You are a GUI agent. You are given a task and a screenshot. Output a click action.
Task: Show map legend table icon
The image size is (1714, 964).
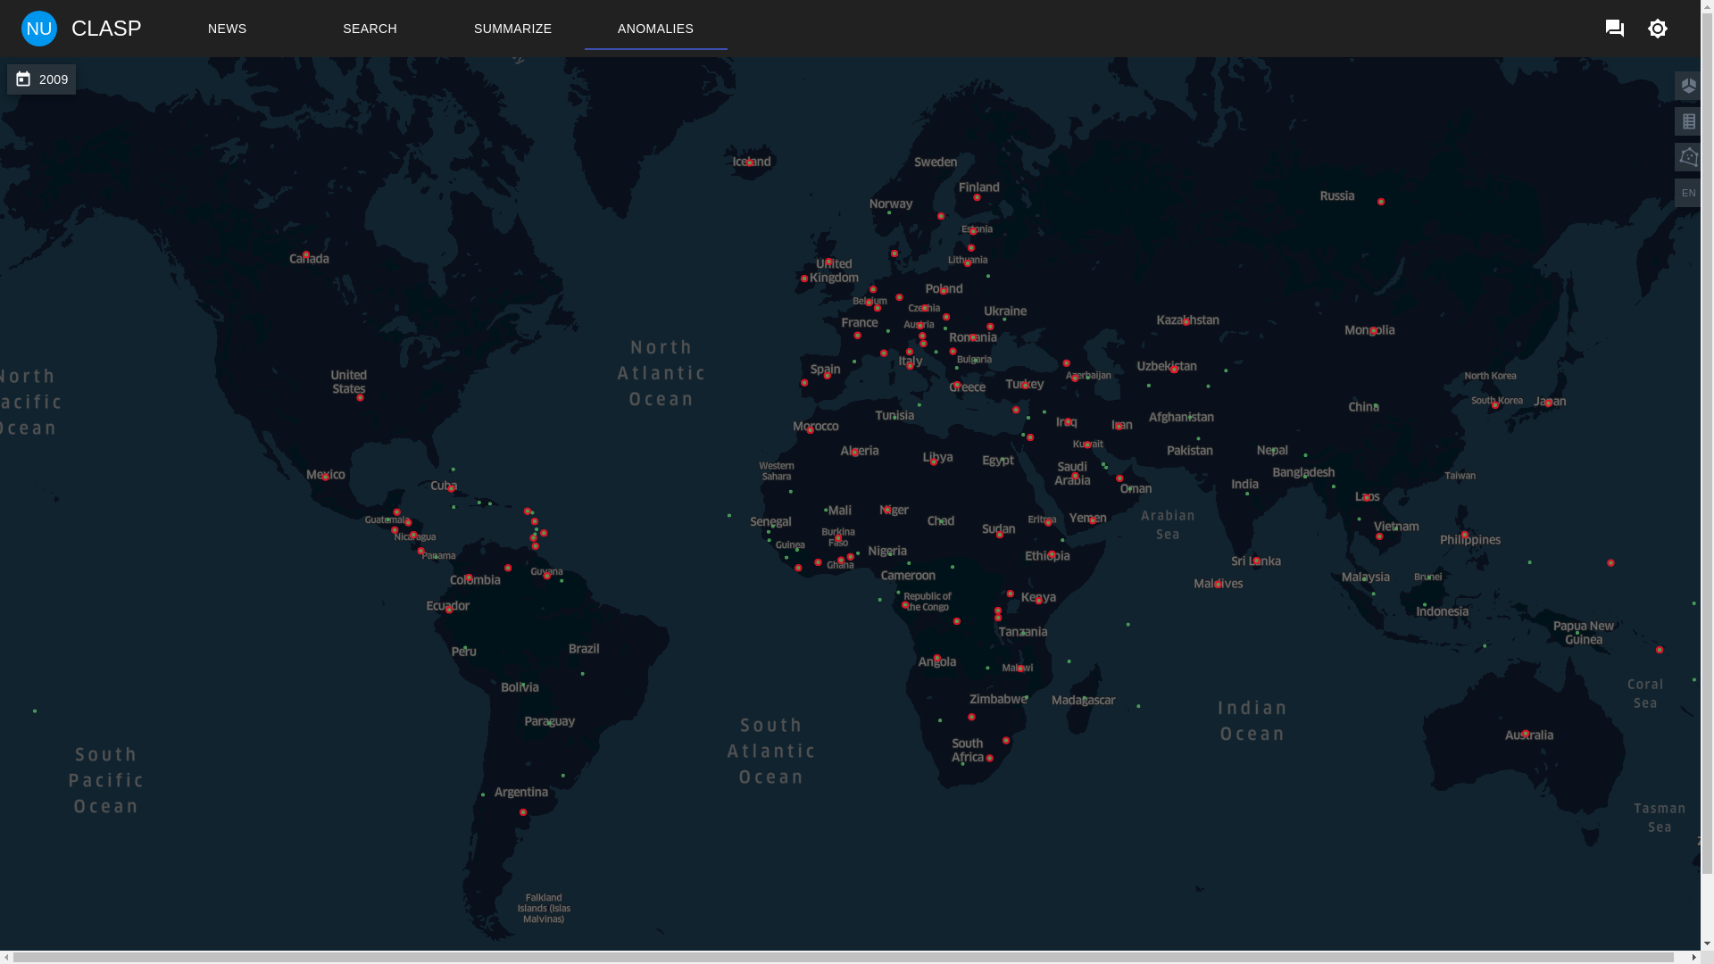(1687, 121)
